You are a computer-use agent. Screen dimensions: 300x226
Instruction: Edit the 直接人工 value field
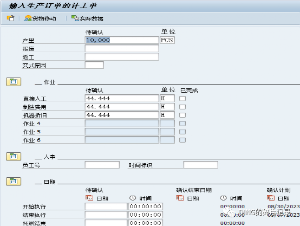[122, 98]
